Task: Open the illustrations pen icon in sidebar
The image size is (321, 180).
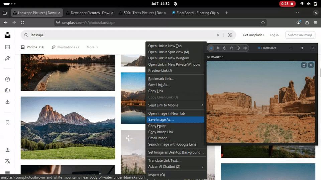Action: click(8, 58)
